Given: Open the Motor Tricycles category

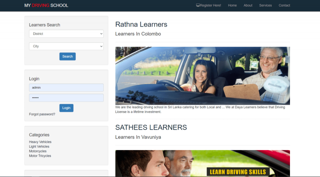Looking at the screenshot, I should tap(40, 156).
